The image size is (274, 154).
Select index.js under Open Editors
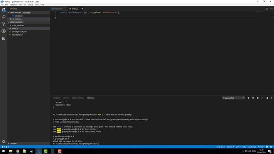point(29,19)
